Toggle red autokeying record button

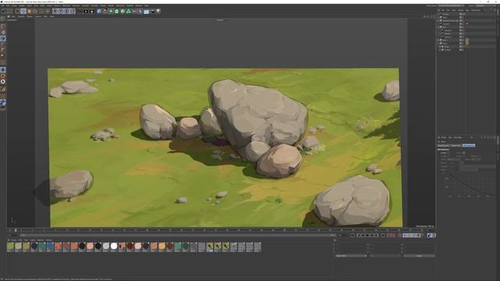point(393,235)
